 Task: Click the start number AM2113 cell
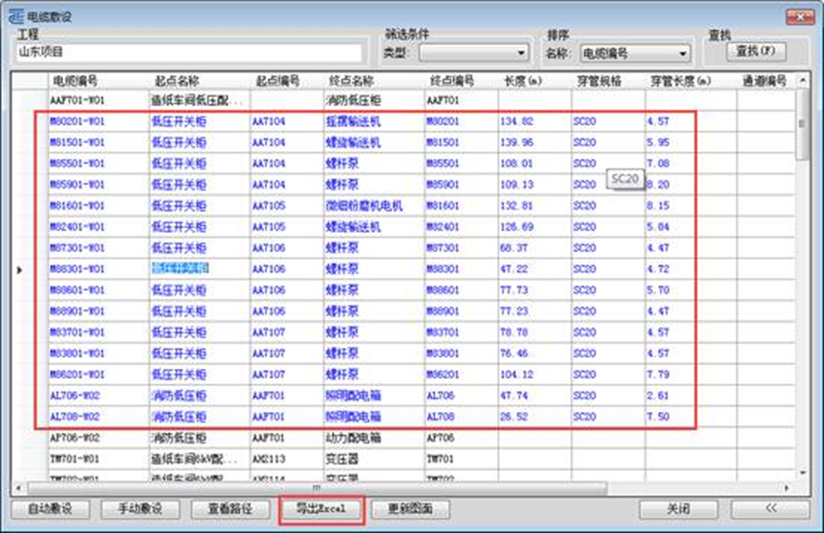coord(269,459)
